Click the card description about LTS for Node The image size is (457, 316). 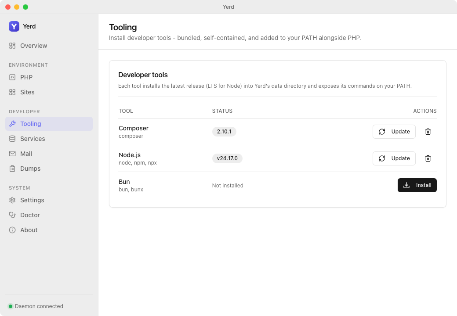click(265, 86)
